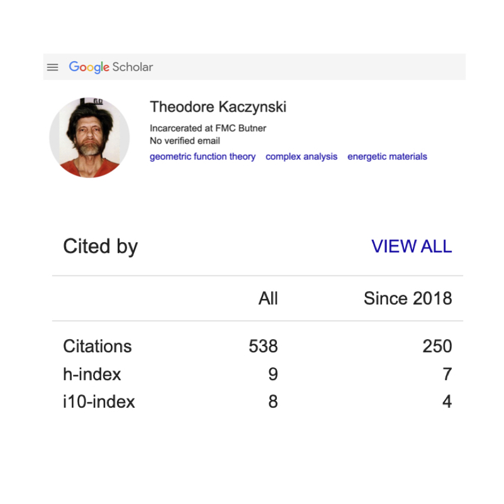Open the geometric function theory interest link
The image size is (504, 504).
(203, 157)
